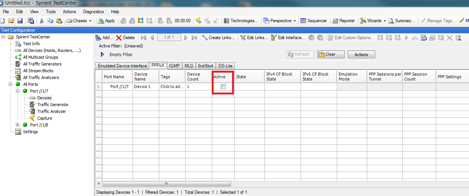
Task: Select Test Info in the tree
Action: click(x=31, y=44)
